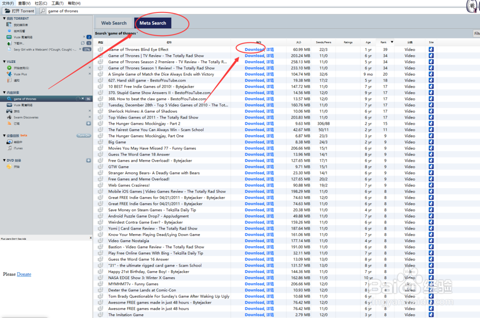Click Download for The Fairest Game You Can Always Win
Image resolution: width=480 pixels, height=318 pixels.
tap(254, 130)
